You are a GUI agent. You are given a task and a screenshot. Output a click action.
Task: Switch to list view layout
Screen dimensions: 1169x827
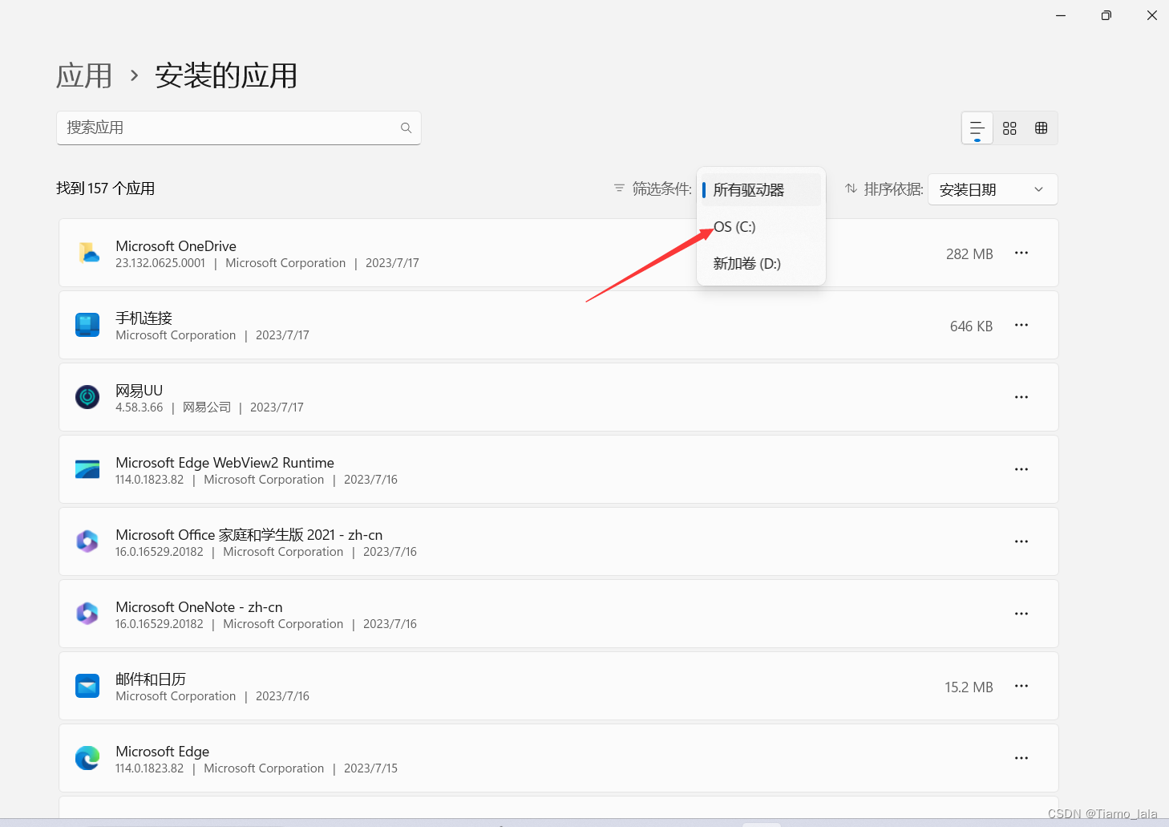pos(977,128)
